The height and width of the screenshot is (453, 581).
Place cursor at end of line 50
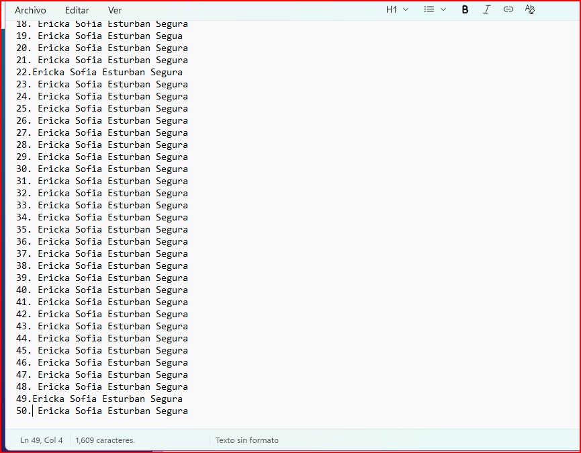189,411
